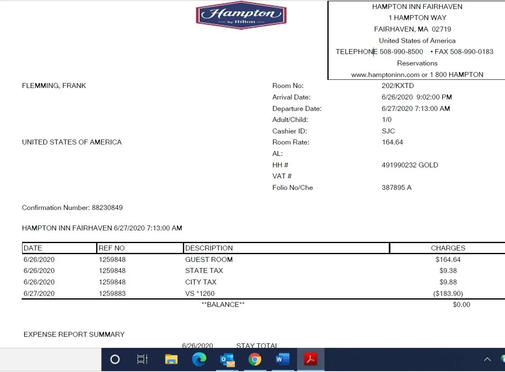Click FAIRHAVEN, MA 02719 address line

click(413, 29)
